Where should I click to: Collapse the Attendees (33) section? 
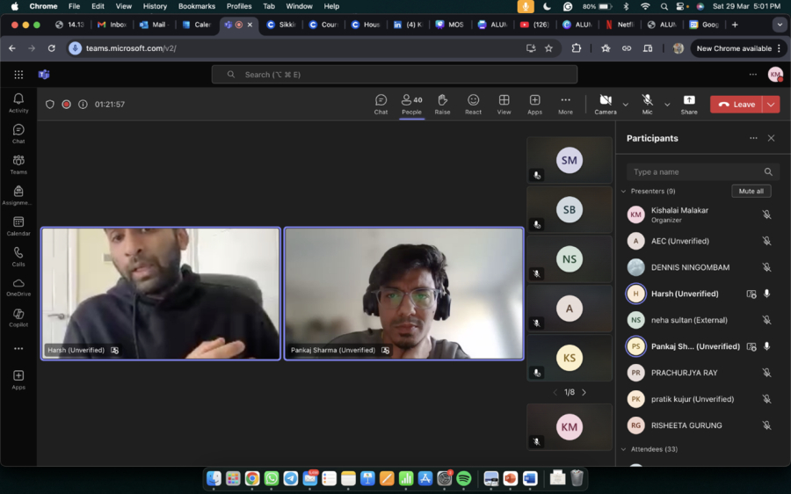click(623, 449)
